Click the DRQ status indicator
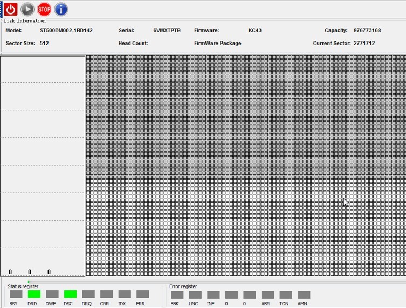The width and height of the screenshot is (406, 308). (x=88, y=294)
